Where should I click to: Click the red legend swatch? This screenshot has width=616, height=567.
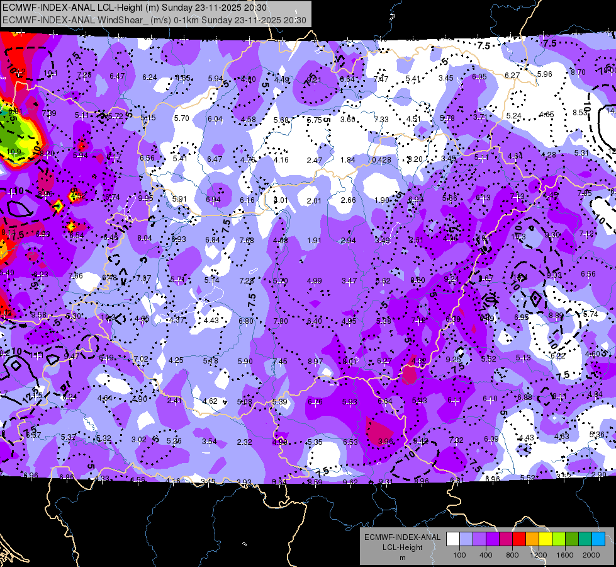tap(519, 539)
